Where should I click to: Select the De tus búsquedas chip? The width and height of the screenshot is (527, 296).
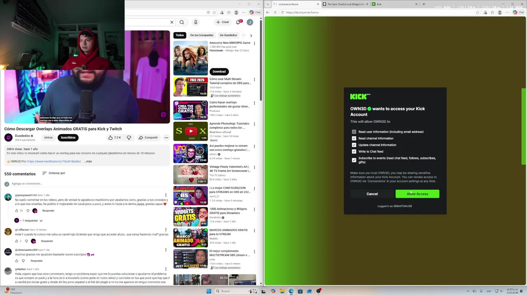pos(202,35)
